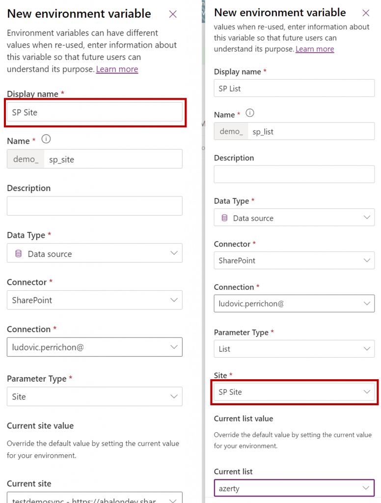
Task: Open Learn more link in left panel
Action: click(x=117, y=69)
